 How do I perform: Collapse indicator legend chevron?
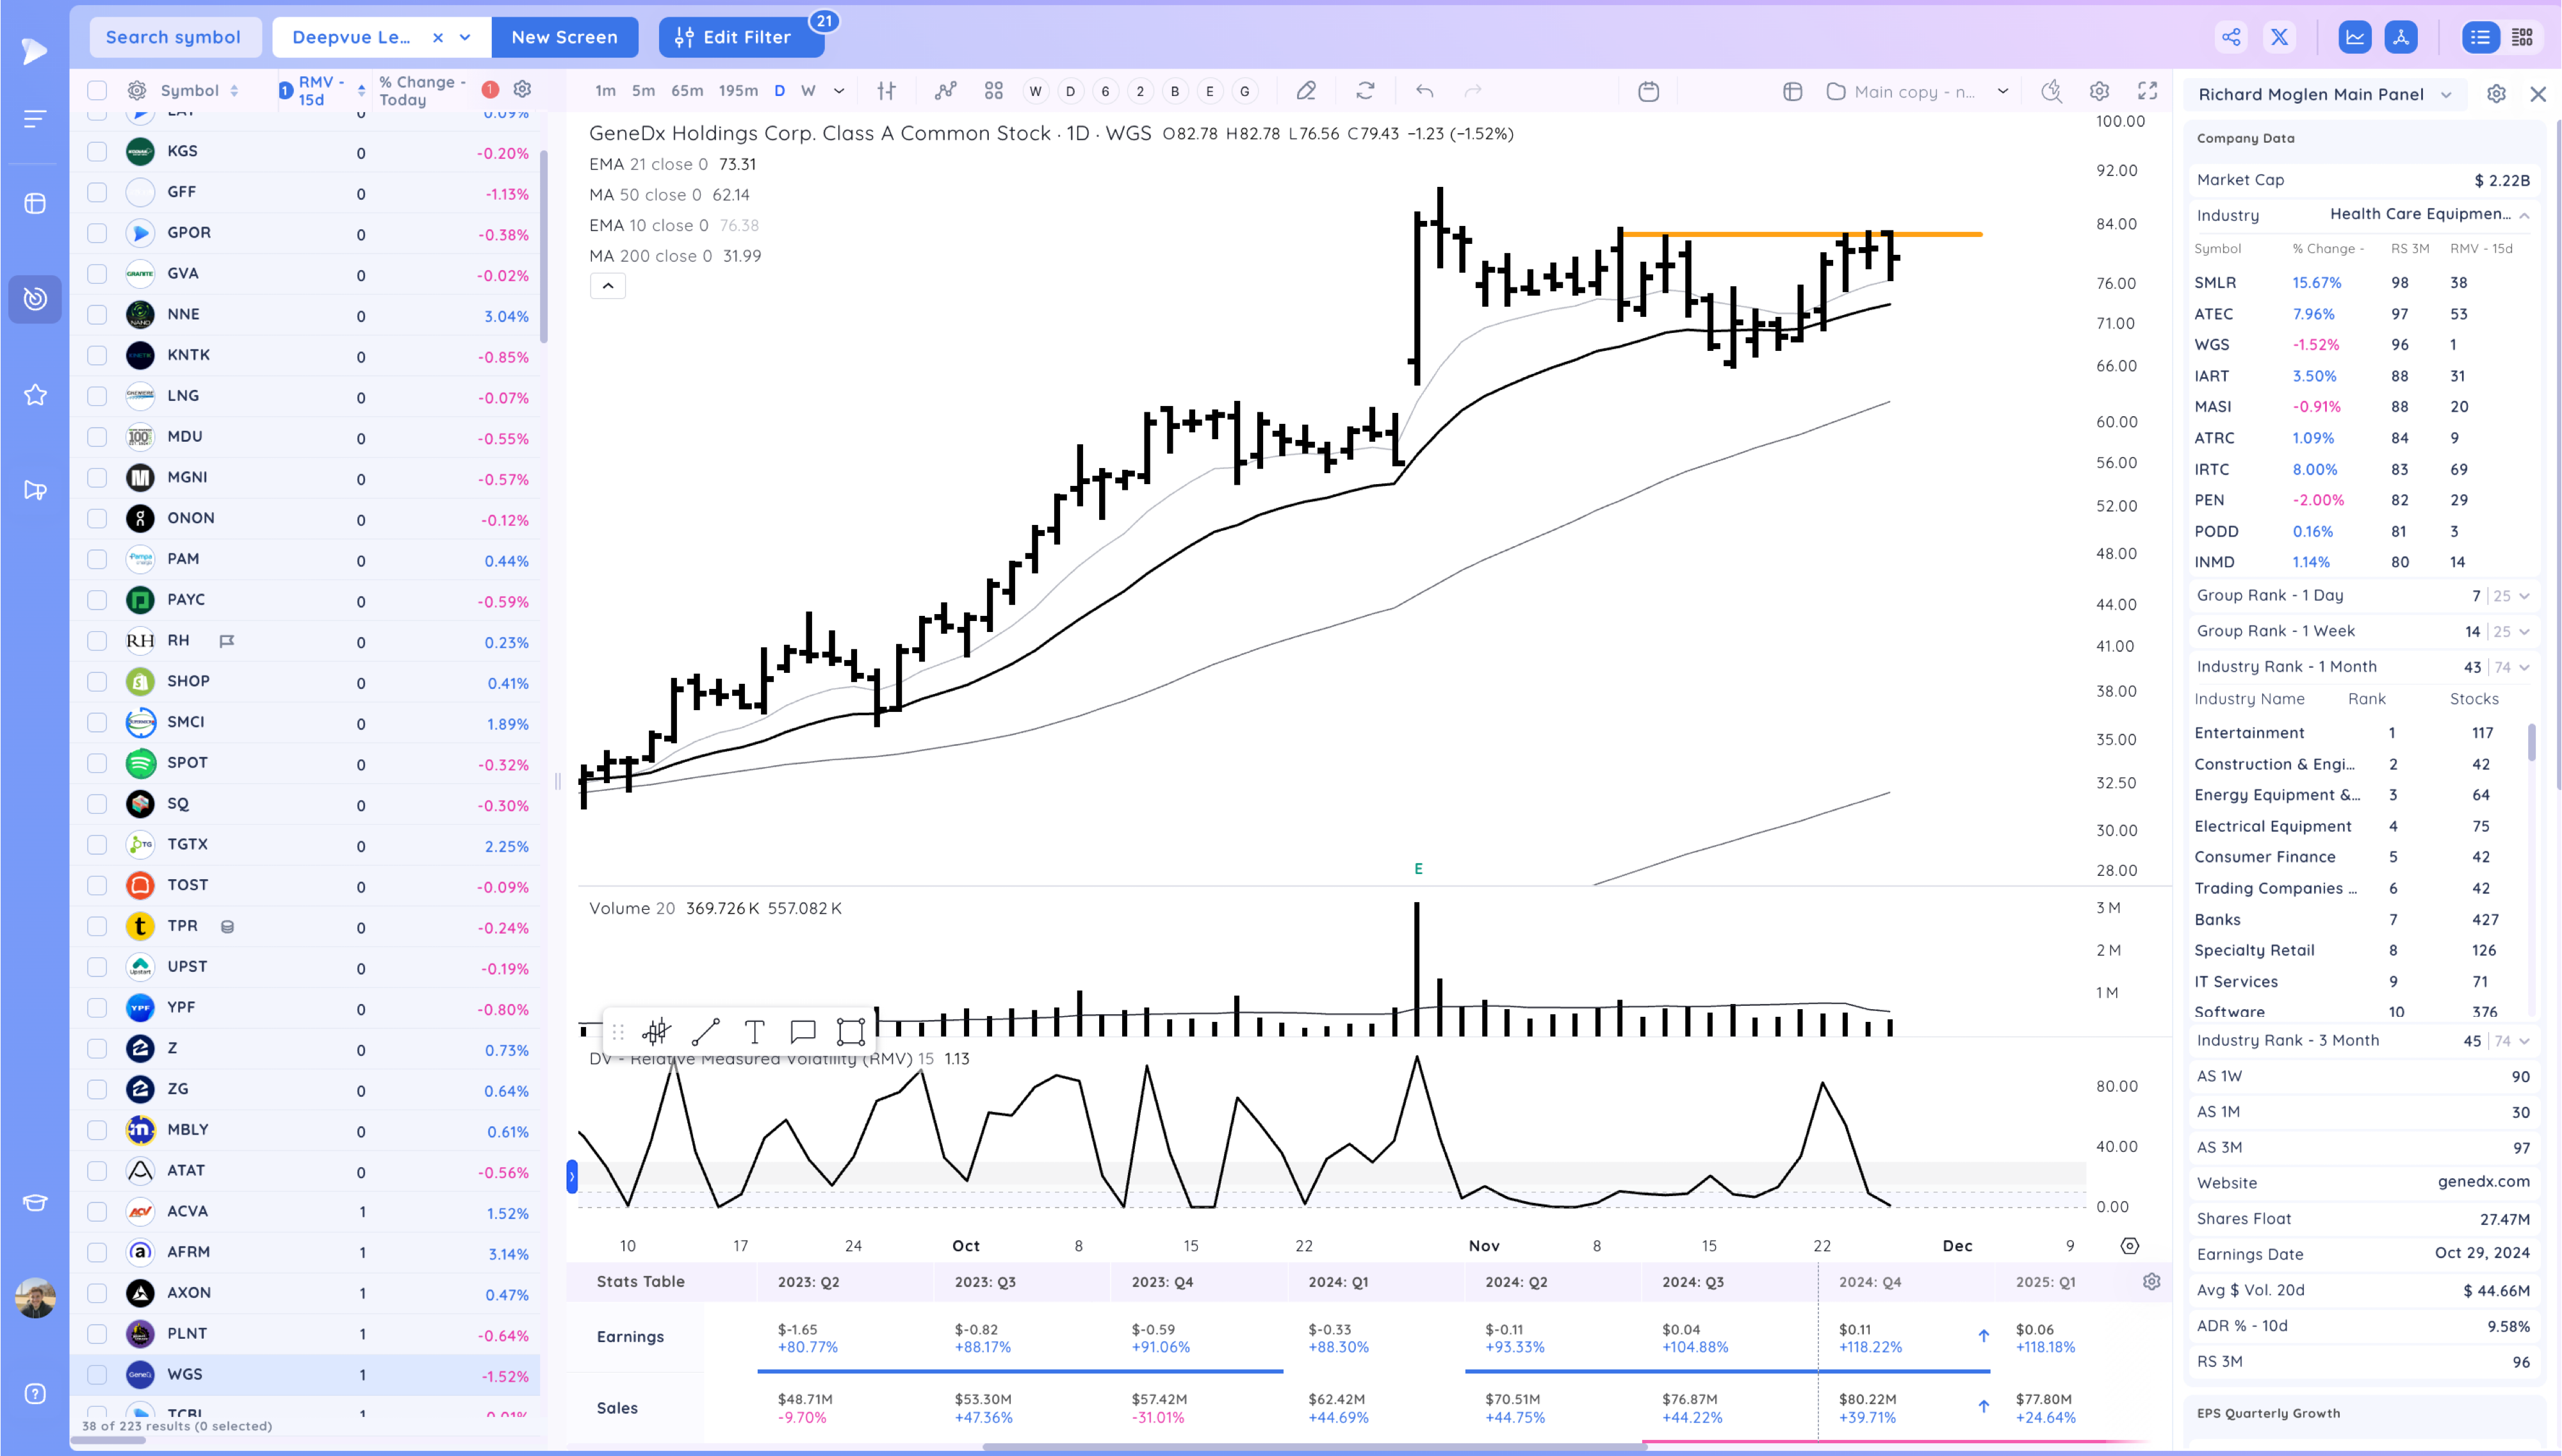pyautogui.click(x=607, y=286)
